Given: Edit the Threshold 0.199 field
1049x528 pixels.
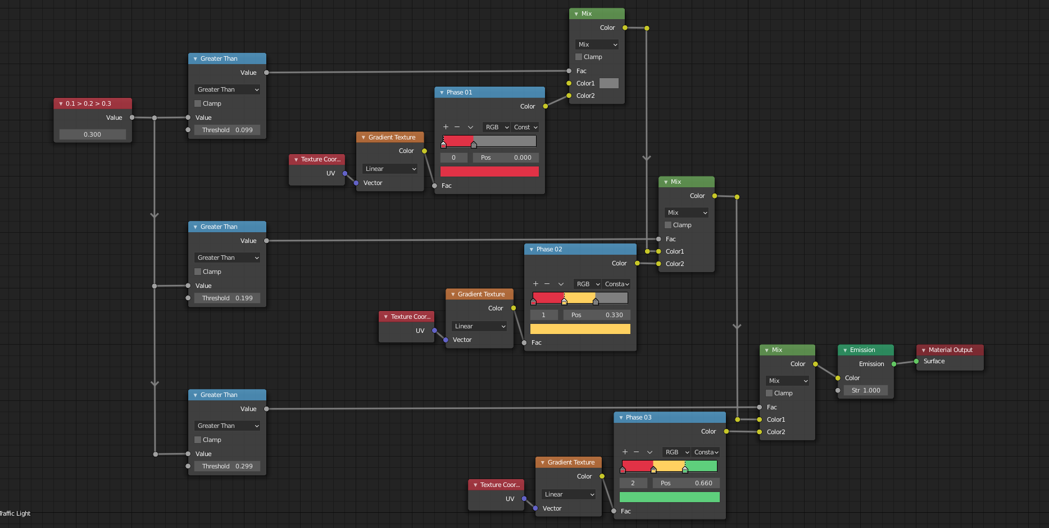Looking at the screenshot, I should click(x=228, y=298).
